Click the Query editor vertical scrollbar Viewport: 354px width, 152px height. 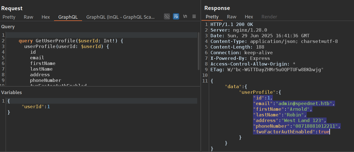tap(199, 51)
